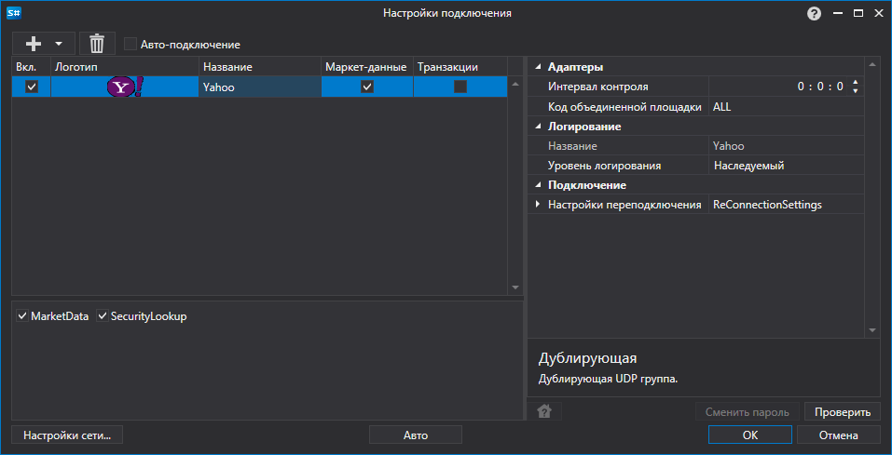Screen dimensions: 892x455
Task: Click the Авто button
Action: click(416, 435)
